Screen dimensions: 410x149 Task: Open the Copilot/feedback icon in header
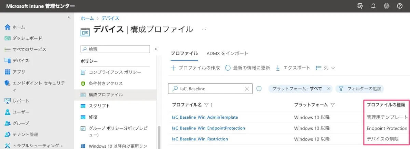[x=360, y=6]
